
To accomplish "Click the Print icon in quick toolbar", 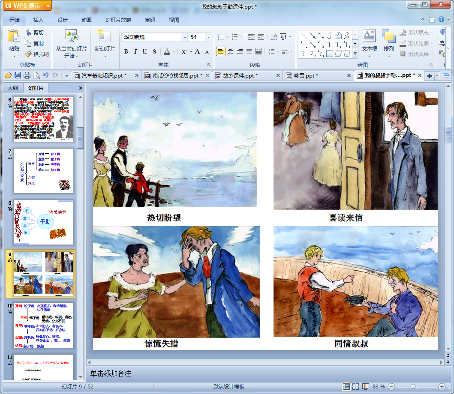I will coord(27,75).
